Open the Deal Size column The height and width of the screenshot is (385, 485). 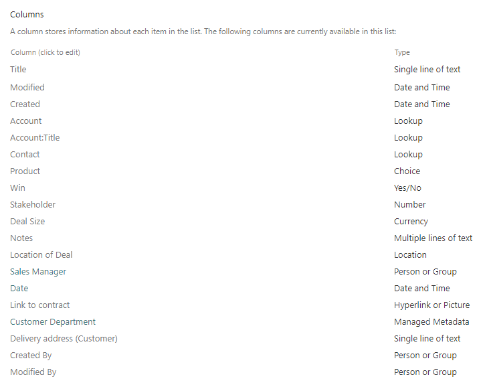pyautogui.click(x=27, y=222)
